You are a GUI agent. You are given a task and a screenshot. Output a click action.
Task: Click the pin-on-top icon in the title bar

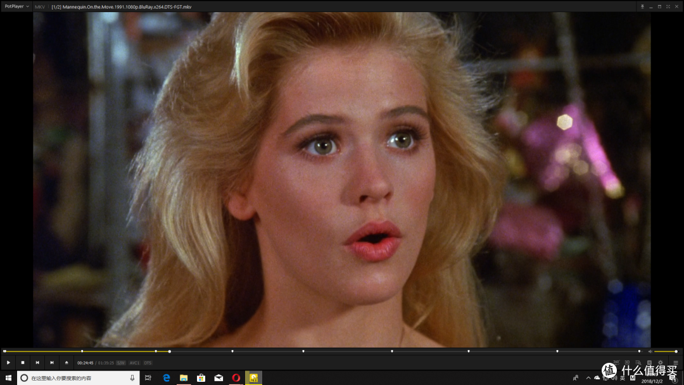click(643, 6)
